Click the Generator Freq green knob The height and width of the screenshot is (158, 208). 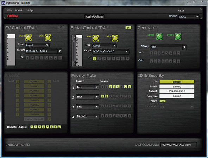click(x=178, y=37)
